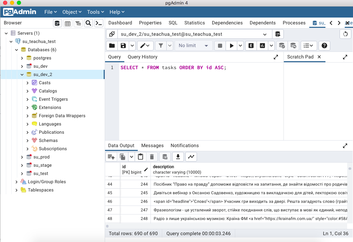The image size is (353, 242).
Task: Switch to the Statistics tab
Action: tap(195, 23)
